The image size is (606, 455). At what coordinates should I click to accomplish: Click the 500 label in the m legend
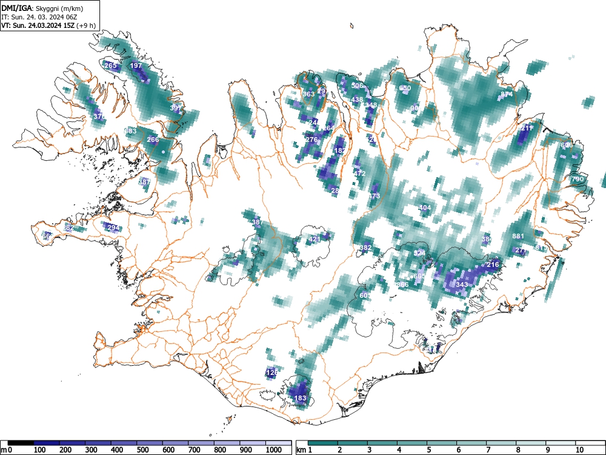tap(142, 450)
